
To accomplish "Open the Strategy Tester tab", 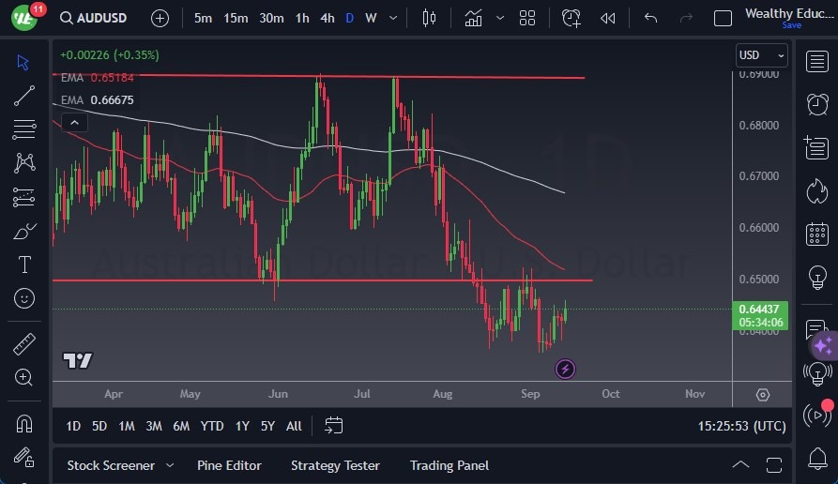I will [x=335, y=465].
